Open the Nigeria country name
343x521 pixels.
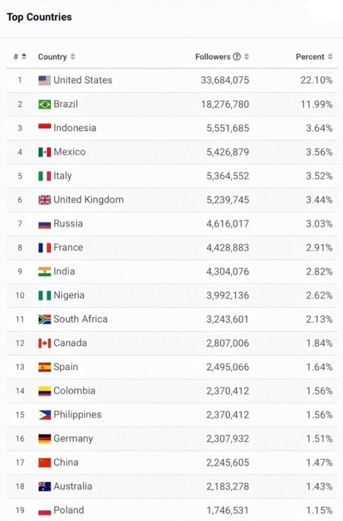(x=69, y=296)
